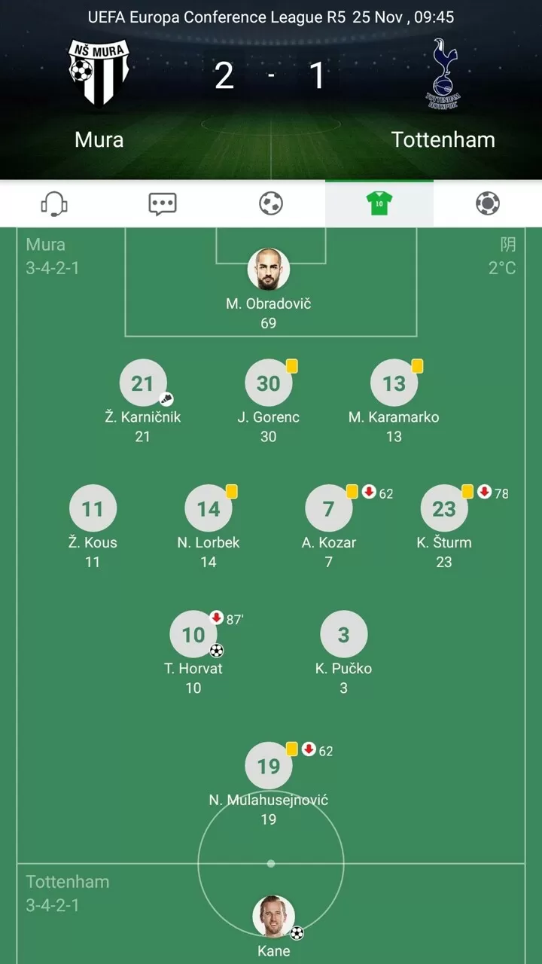The width and height of the screenshot is (542, 964).
Task: Open the headset live commentary tab
Action: (x=54, y=203)
